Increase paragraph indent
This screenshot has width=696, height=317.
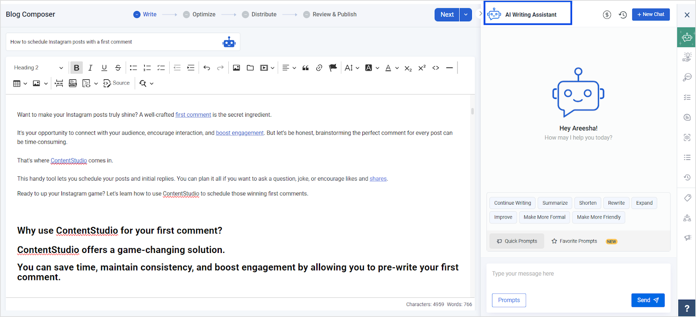(x=191, y=67)
